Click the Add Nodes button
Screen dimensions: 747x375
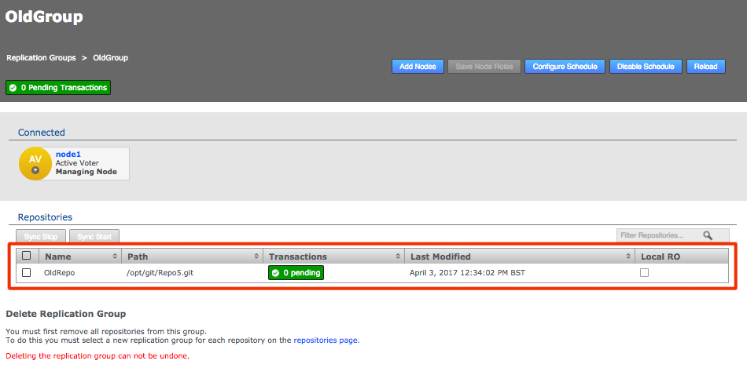pyautogui.click(x=418, y=67)
